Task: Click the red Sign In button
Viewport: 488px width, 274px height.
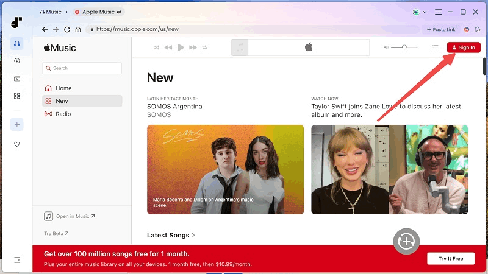Action: (x=464, y=47)
